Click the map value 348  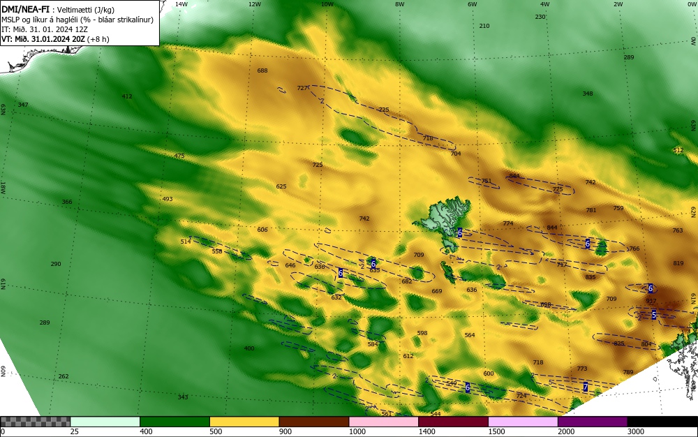click(x=588, y=94)
